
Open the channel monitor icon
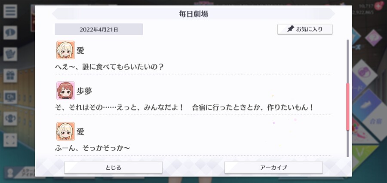click(x=10, y=97)
